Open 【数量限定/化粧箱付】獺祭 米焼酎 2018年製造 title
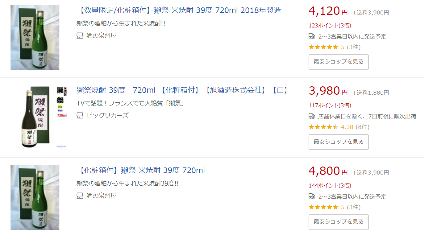Screen dimensions: 424x235 179,10
